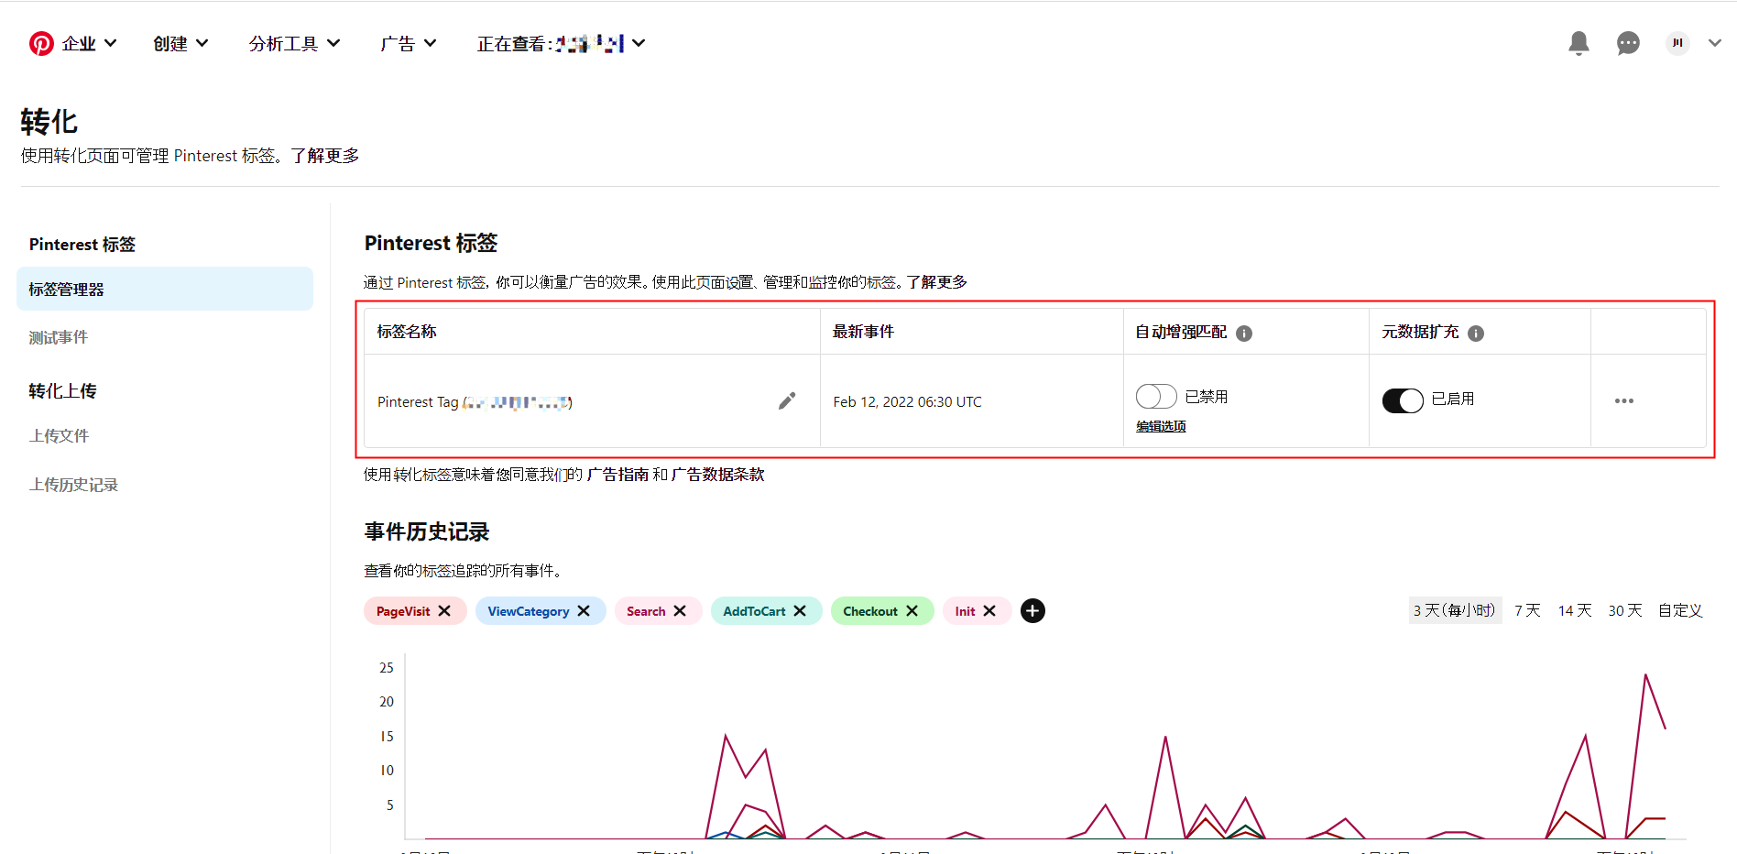This screenshot has width=1737, height=854.
Task: Click the user profile avatar
Action: click(1677, 43)
